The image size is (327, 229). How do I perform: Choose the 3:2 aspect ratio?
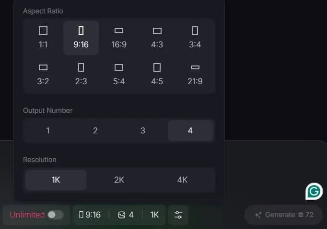point(43,74)
